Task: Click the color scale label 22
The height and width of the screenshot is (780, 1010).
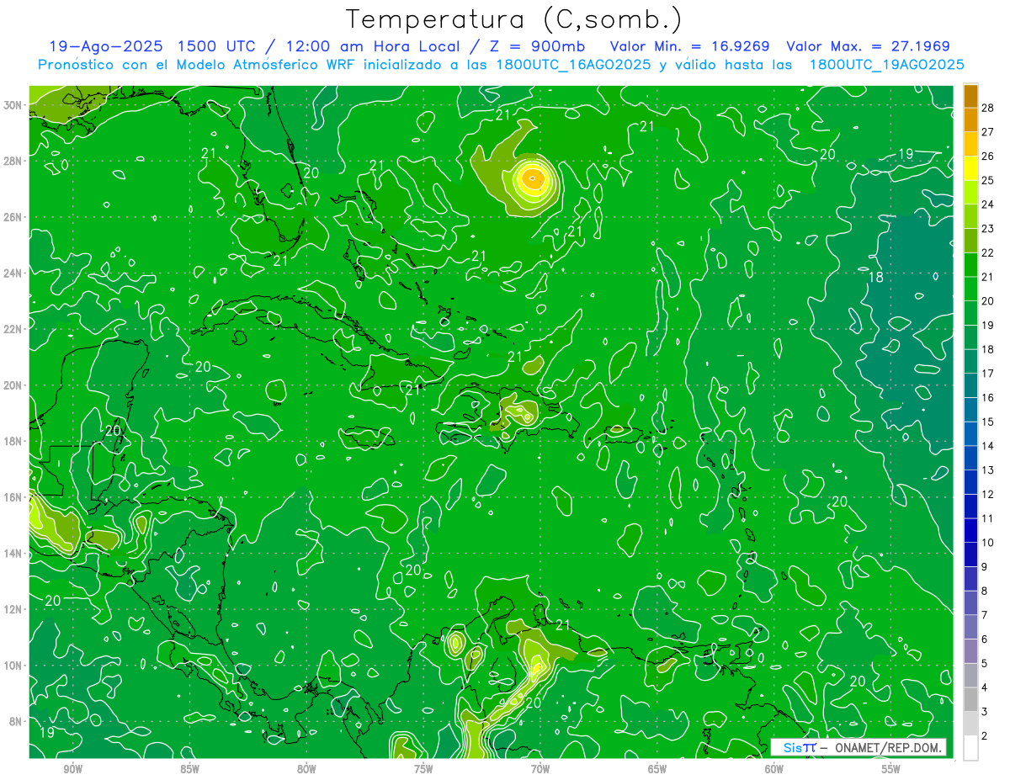Action: click(x=988, y=252)
